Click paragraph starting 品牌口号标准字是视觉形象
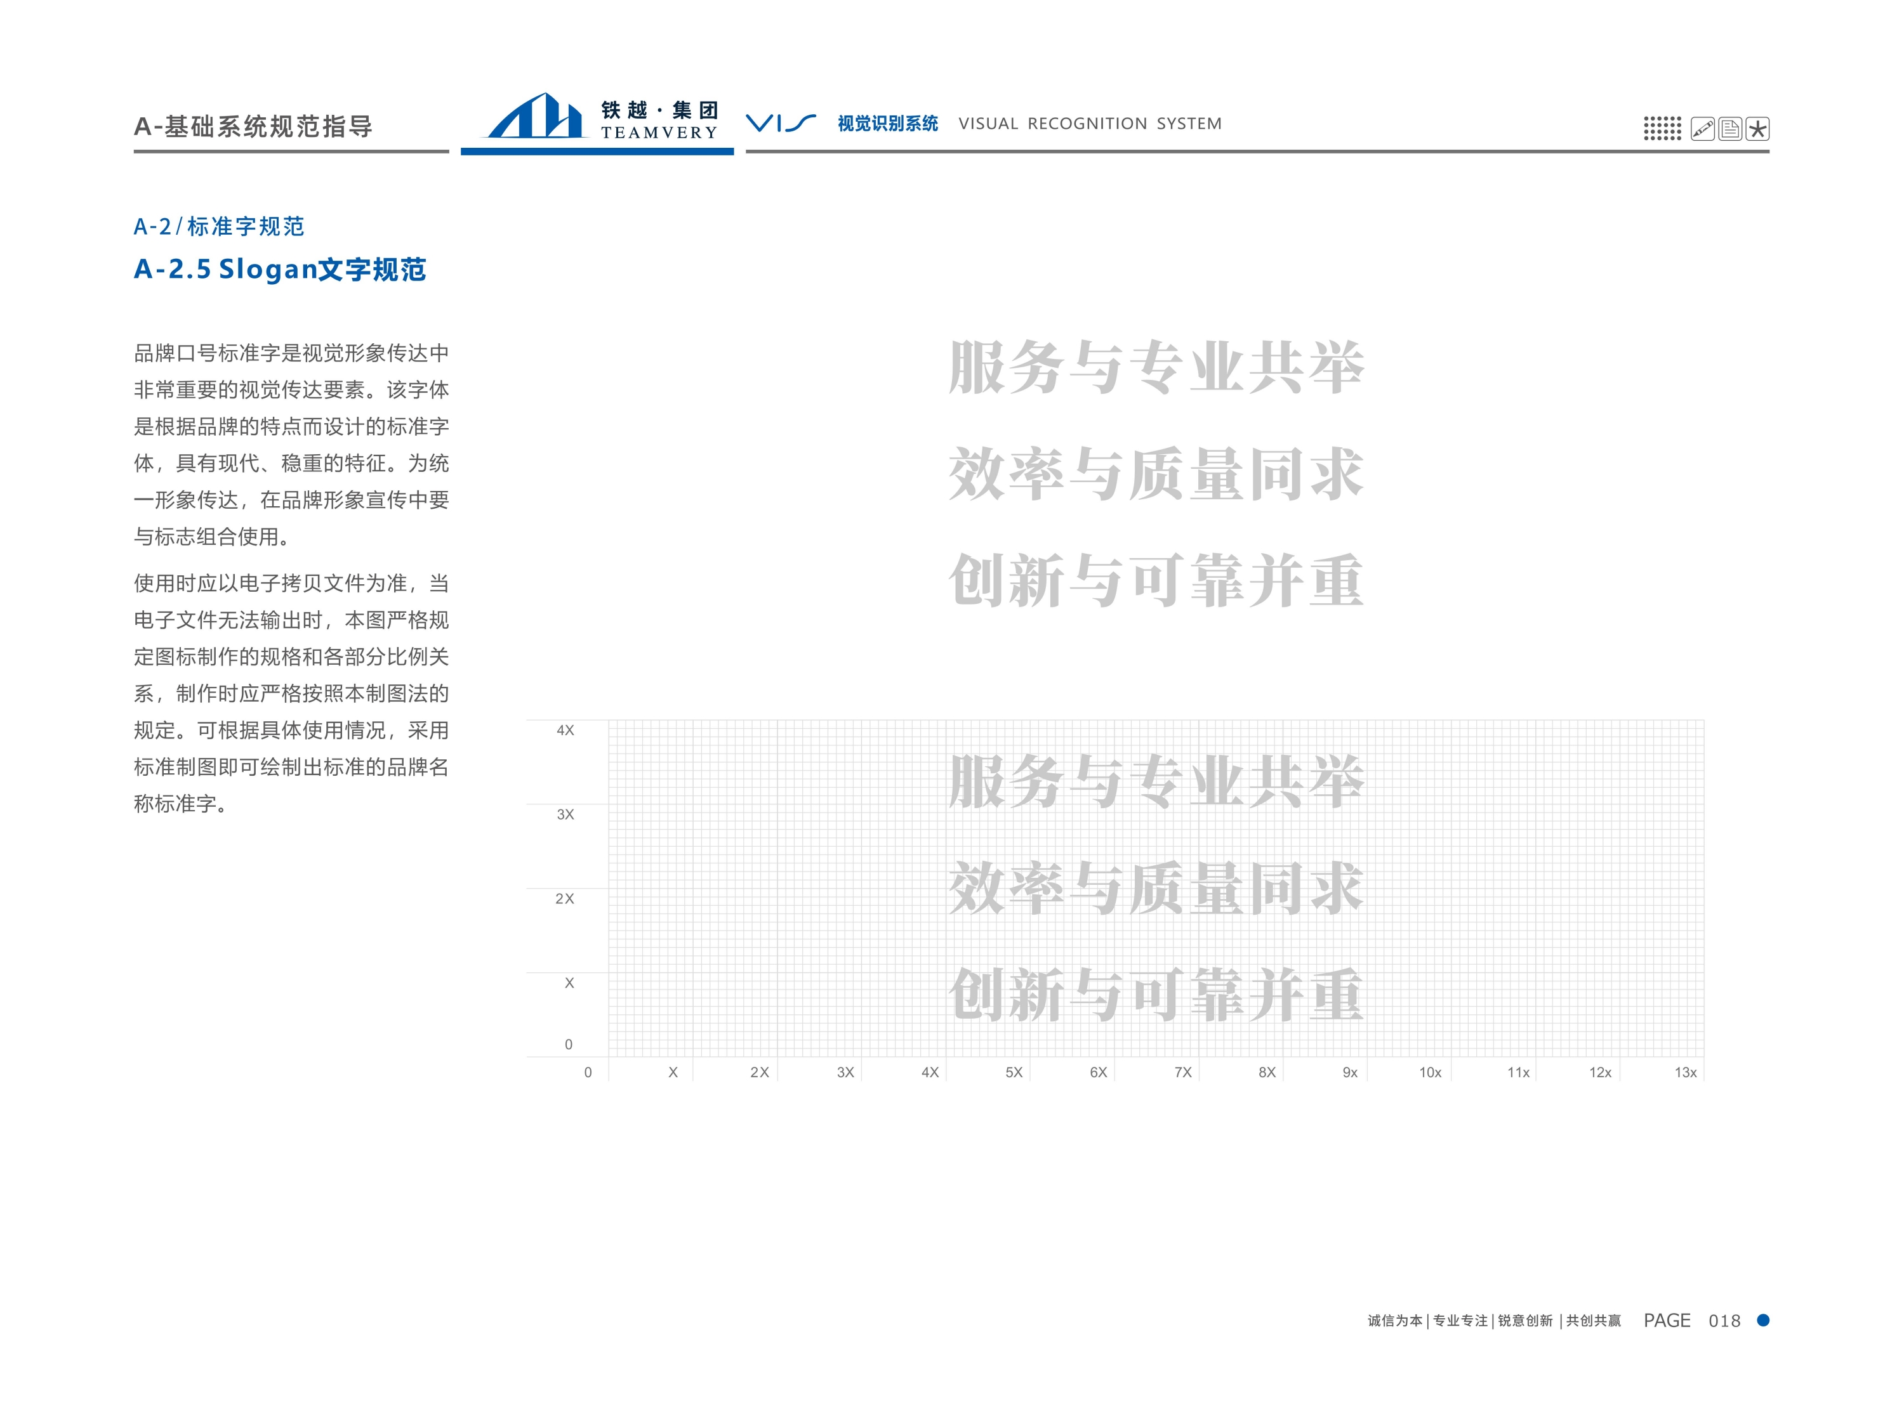Screen dimensions: 1904x1412 click(x=291, y=445)
